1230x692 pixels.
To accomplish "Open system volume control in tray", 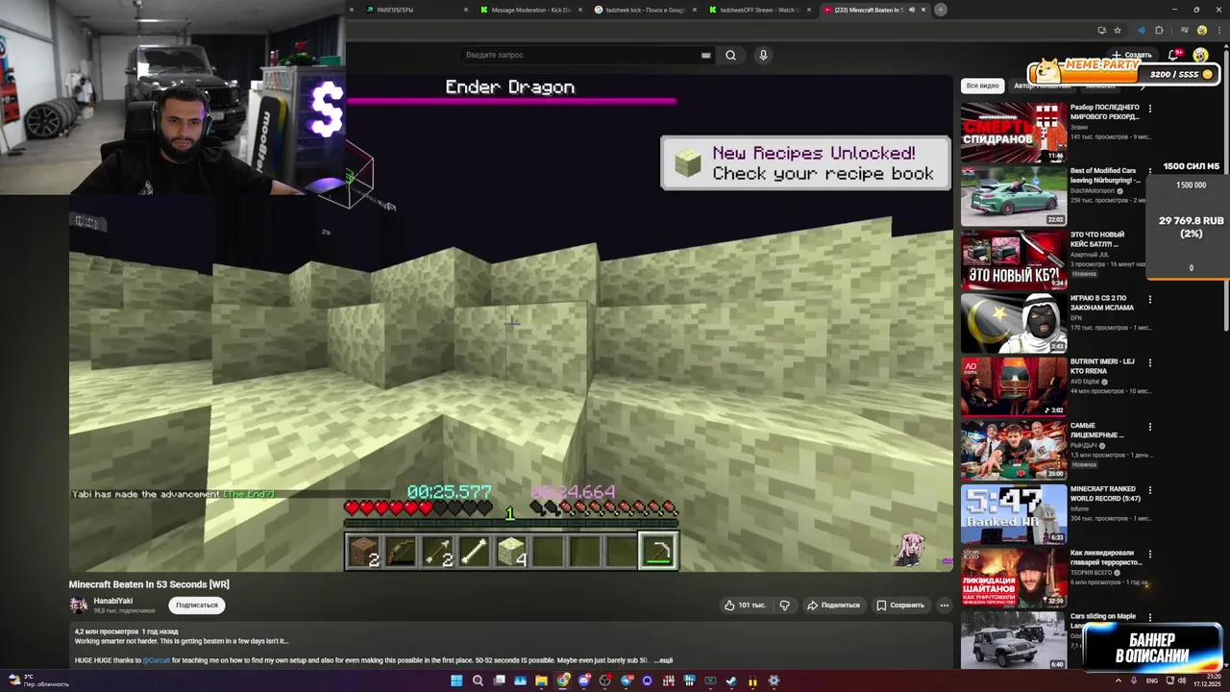I will 1181,680.
